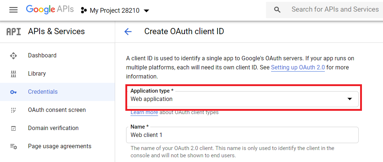The height and width of the screenshot is (162, 383).
Task: Open the hamburger navigation menu
Action: (13, 10)
